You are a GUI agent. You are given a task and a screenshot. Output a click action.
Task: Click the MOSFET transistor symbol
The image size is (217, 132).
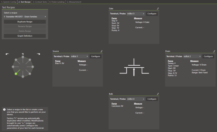point(134,67)
